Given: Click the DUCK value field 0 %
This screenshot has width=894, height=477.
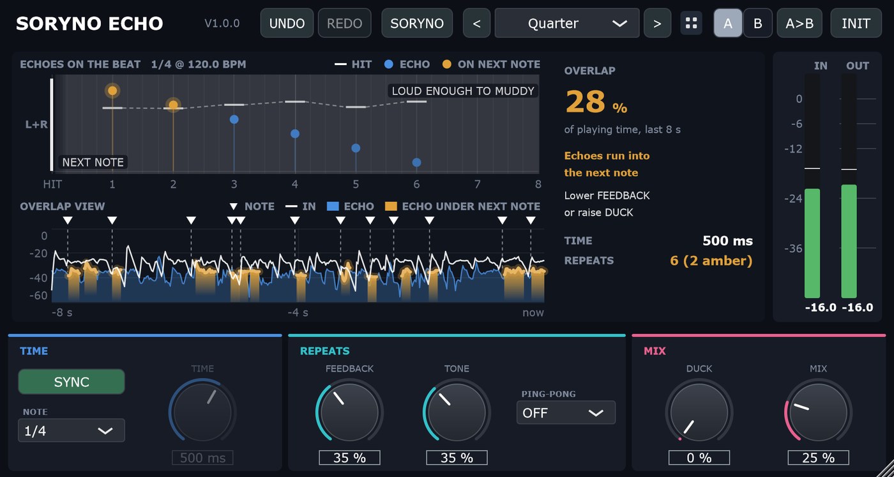Looking at the screenshot, I should 699,457.
